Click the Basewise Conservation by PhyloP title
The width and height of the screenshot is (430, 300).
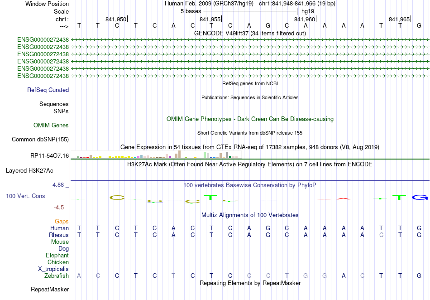coord(250,185)
